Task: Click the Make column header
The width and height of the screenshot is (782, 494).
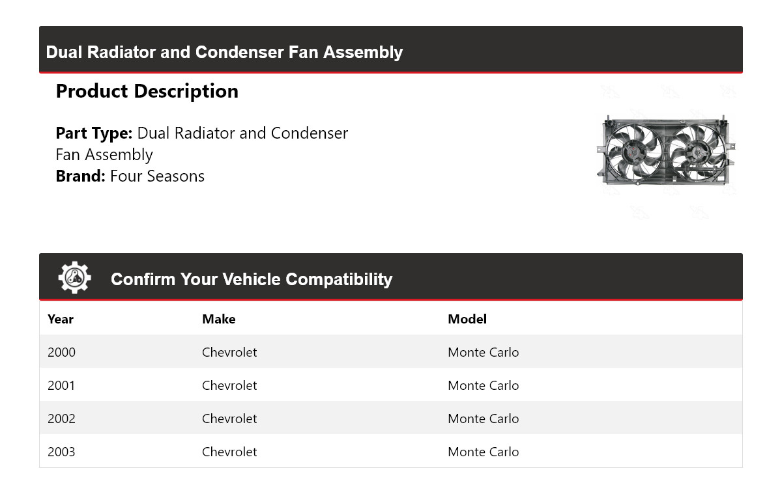Action: point(218,319)
